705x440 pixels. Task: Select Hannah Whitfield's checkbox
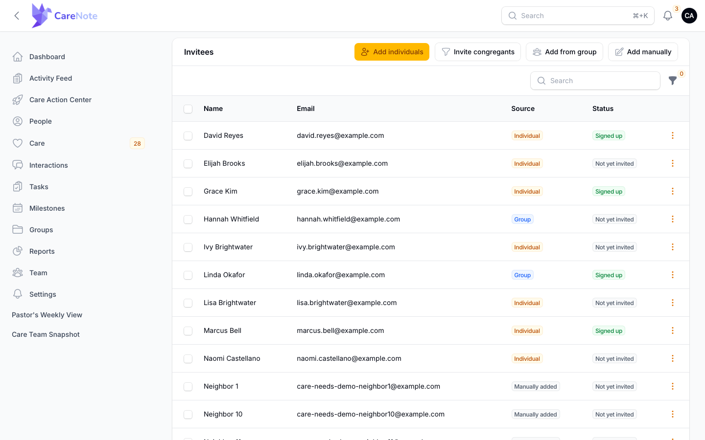coord(188,219)
